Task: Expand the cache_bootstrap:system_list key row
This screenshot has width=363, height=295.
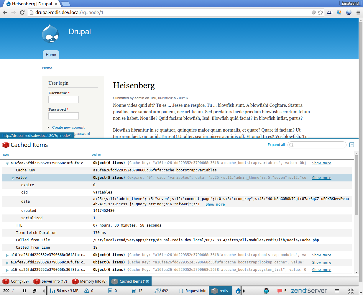Action: (x=7, y=270)
